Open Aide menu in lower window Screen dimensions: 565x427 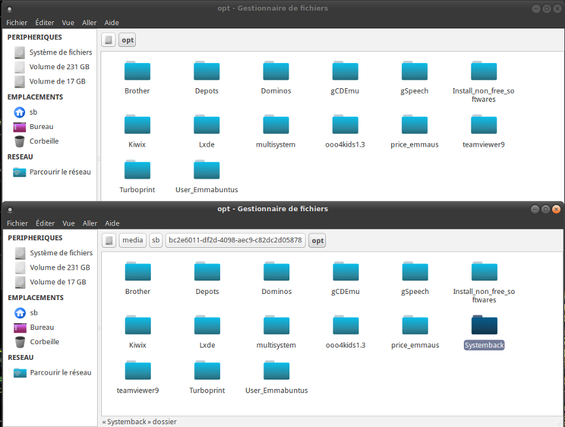click(112, 223)
